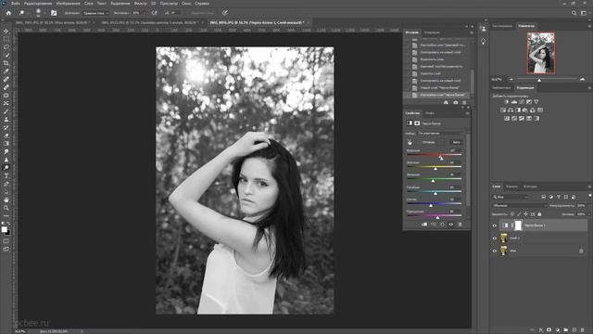Select the Rectangular Marquee tool

pos(6,39)
